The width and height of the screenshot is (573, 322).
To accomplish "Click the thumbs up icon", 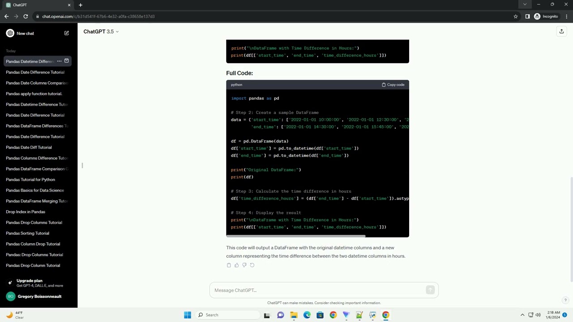I will click(237, 265).
